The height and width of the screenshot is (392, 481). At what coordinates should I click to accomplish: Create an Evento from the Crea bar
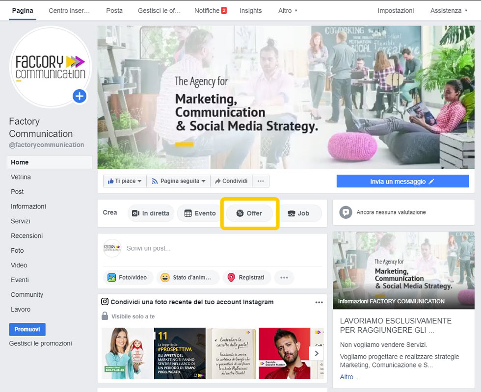tap(200, 213)
